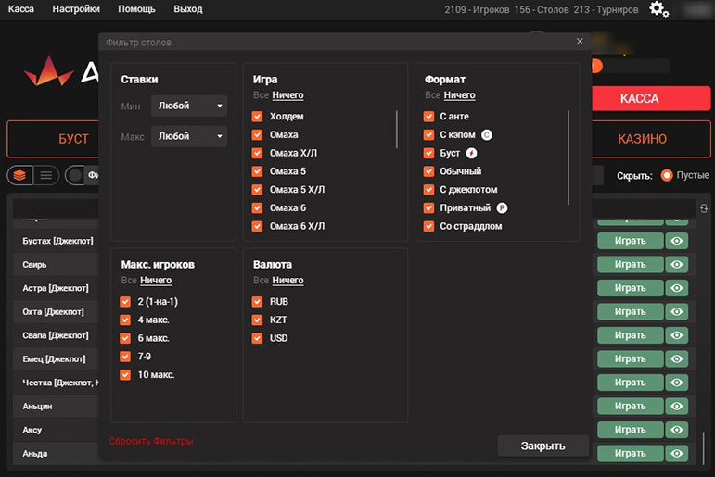Open the Касса menu
The image size is (715, 477).
click(21, 9)
